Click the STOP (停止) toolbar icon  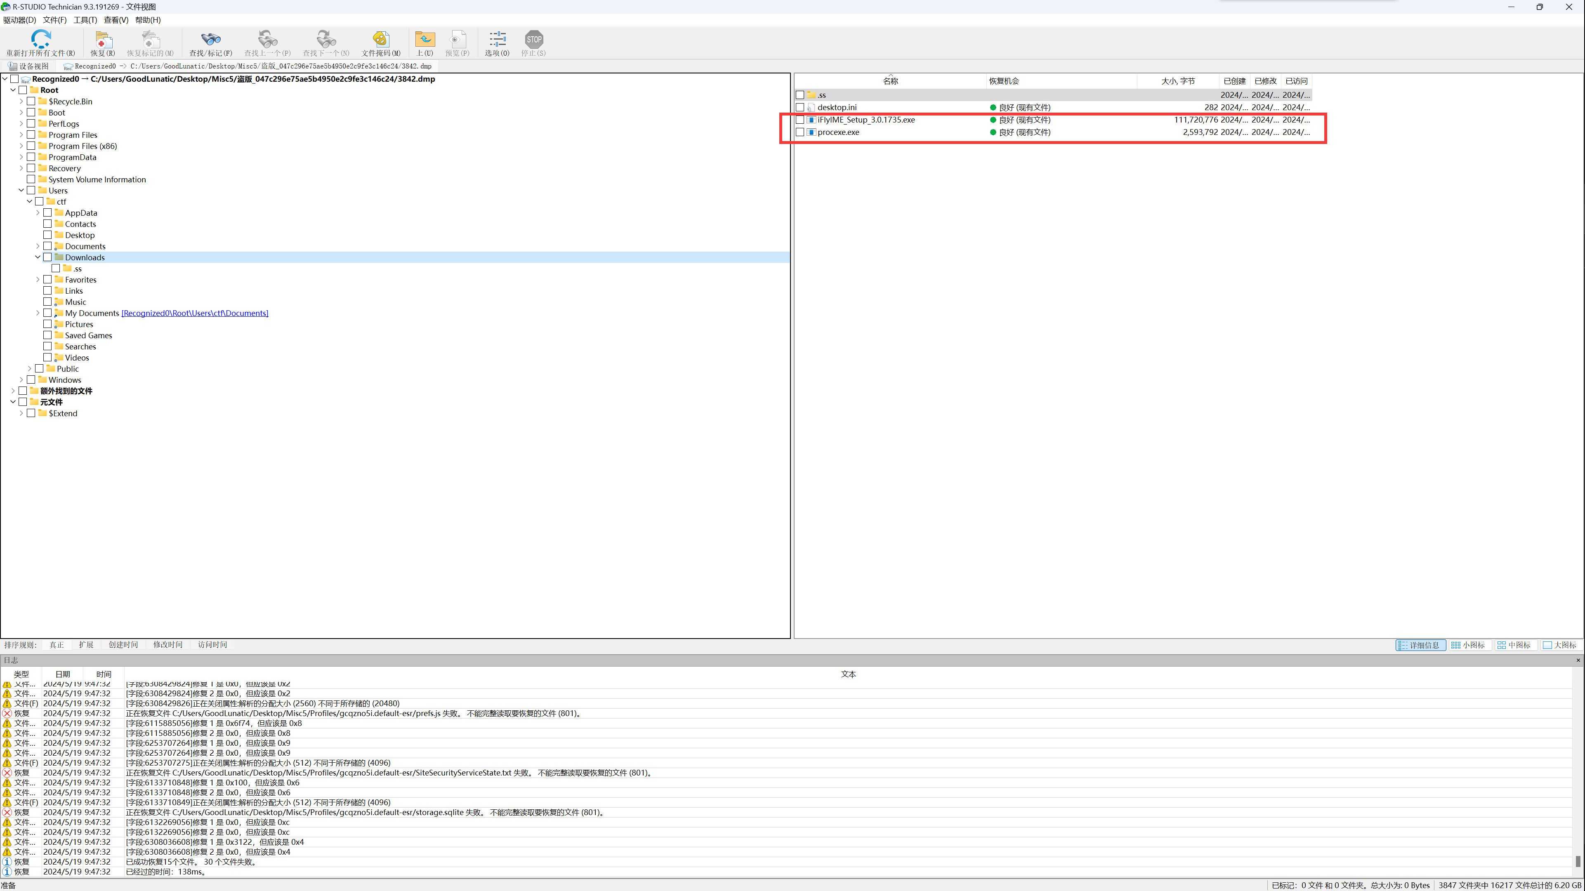click(533, 39)
